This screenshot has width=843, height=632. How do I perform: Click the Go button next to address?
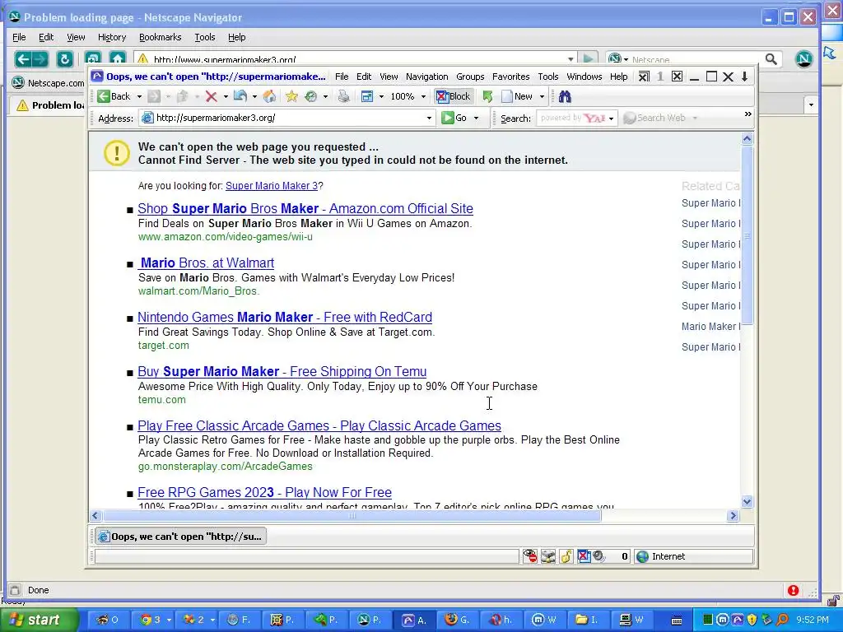tap(454, 118)
